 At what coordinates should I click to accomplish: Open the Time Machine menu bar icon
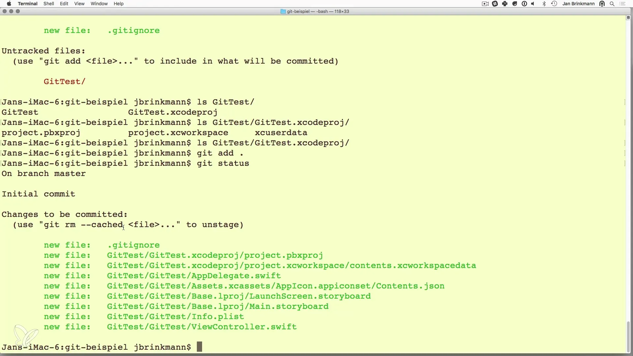[554, 4]
